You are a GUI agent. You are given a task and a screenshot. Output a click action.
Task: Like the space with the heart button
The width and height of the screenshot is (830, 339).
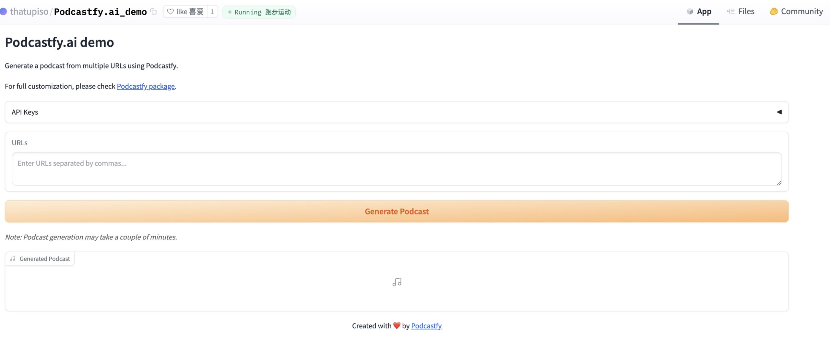[x=185, y=12]
